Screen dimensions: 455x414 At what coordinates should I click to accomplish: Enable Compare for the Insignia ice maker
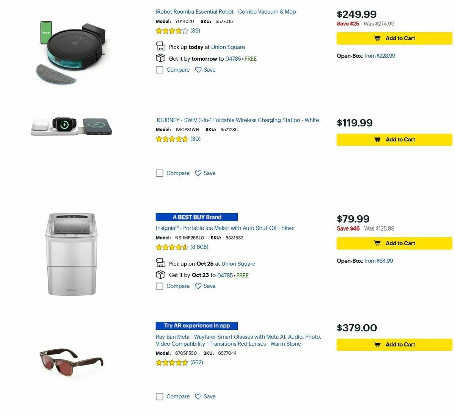(x=159, y=286)
